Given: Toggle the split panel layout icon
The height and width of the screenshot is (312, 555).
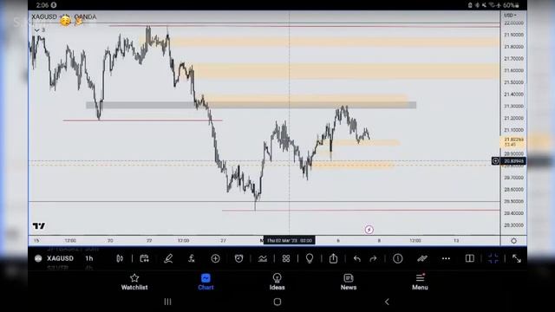Looking at the screenshot, I should [470, 258].
